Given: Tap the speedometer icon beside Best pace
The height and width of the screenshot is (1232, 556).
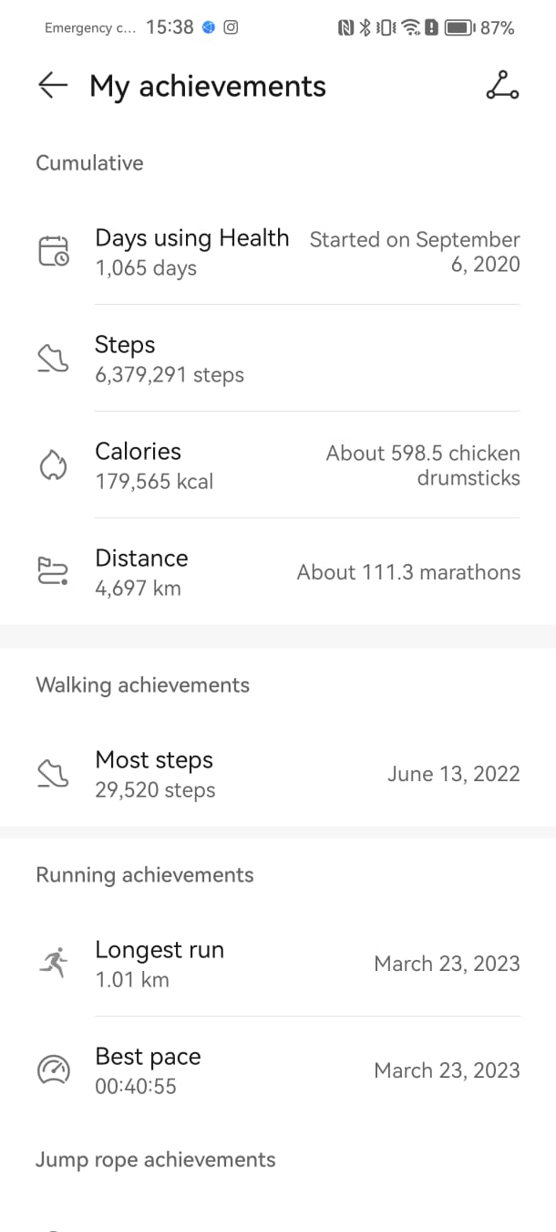Looking at the screenshot, I should coord(53,1070).
